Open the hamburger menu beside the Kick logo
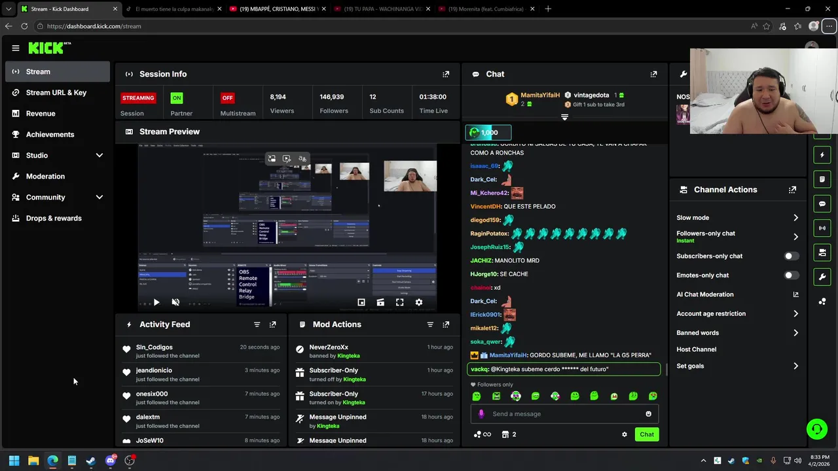 15,48
